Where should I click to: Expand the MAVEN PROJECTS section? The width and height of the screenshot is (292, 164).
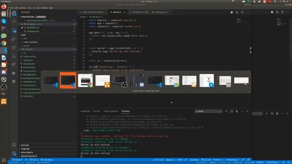(x=29, y=156)
